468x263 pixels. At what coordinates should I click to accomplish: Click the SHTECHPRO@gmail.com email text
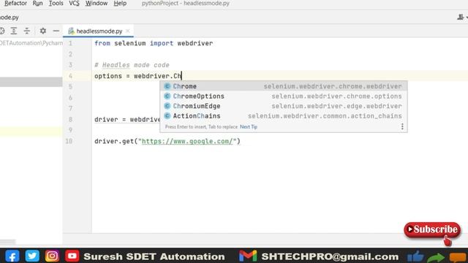click(x=330, y=256)
